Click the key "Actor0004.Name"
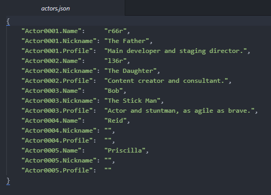This screenshot has height=195, width=271. tap(52, 121)
